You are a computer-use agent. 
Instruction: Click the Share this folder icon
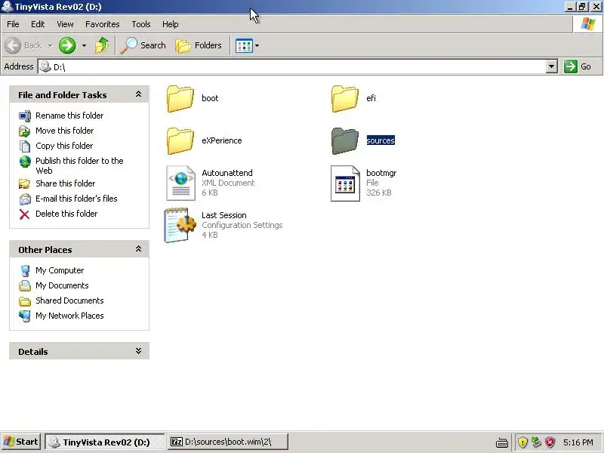(x=25, y=183)
